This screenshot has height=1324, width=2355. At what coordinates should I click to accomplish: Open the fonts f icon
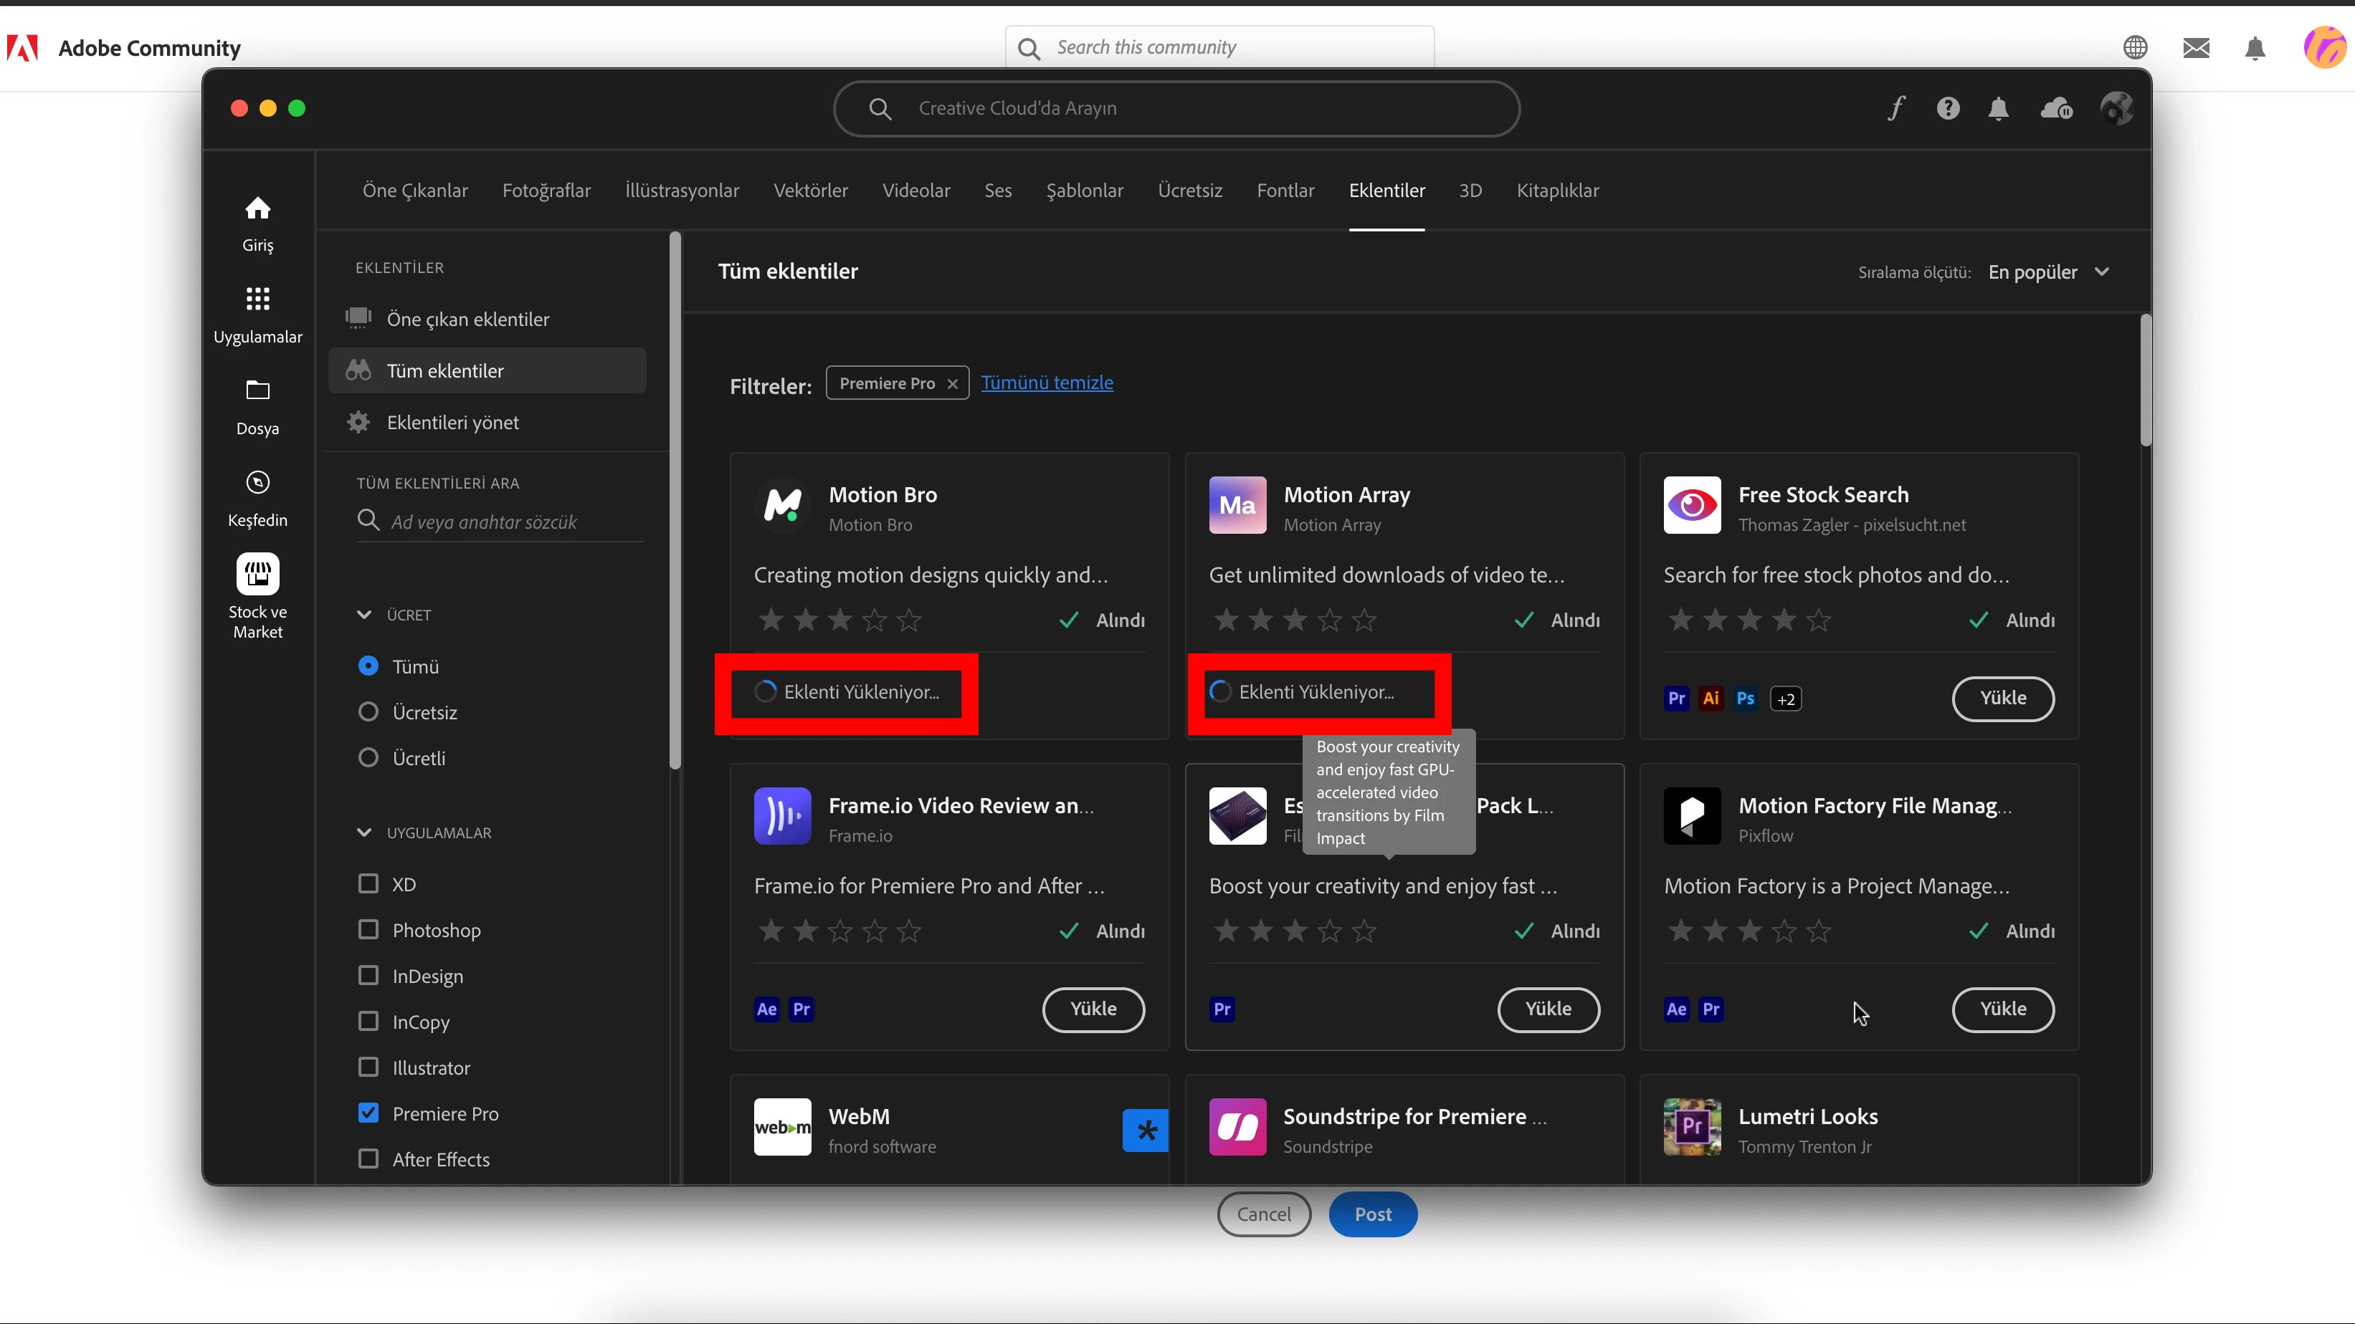point(1897,109)
